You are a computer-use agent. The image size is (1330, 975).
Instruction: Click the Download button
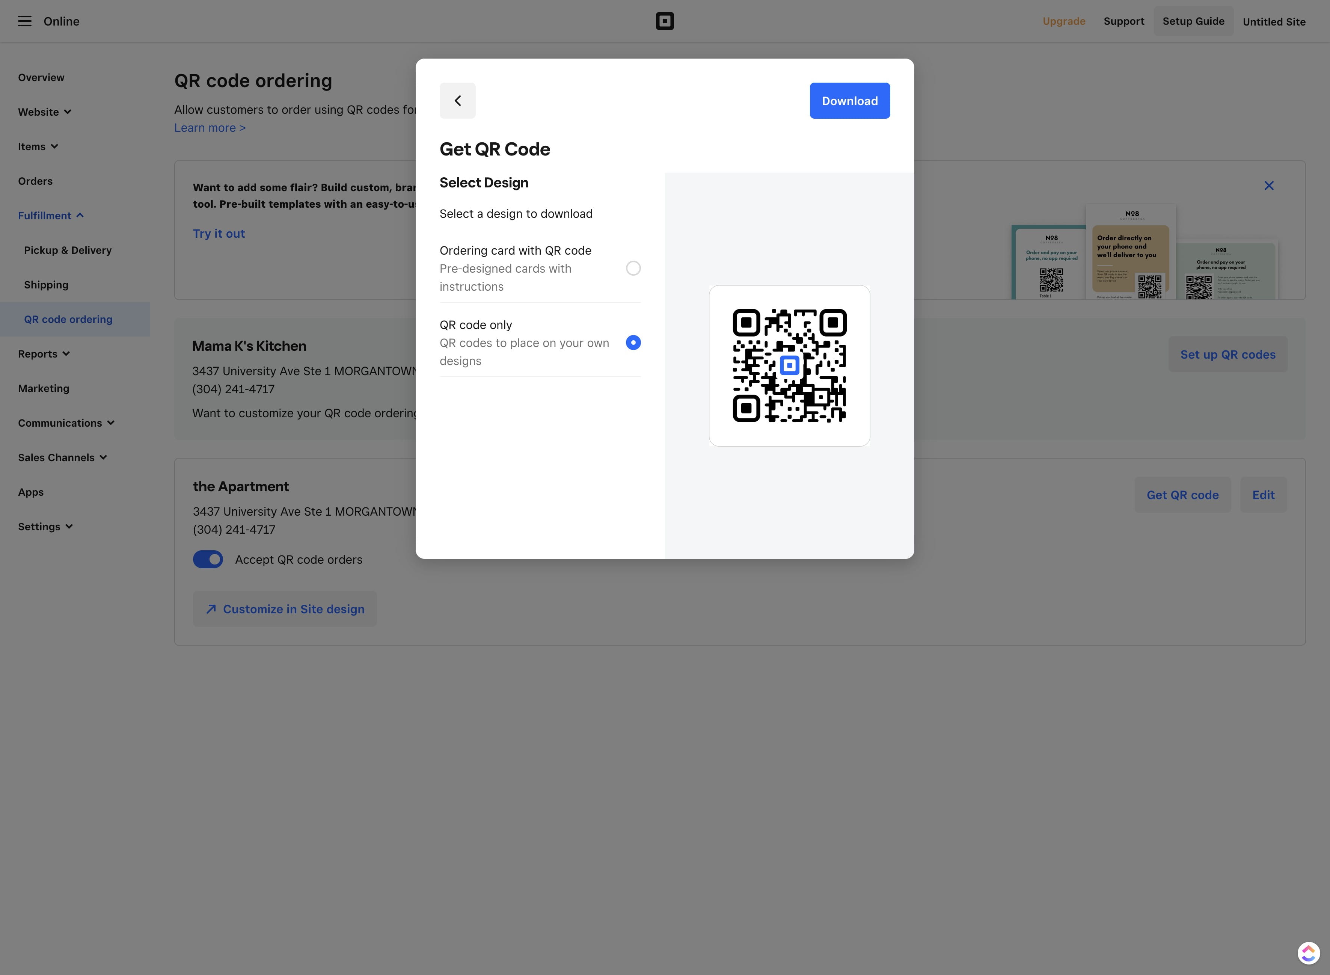(850, 100)
